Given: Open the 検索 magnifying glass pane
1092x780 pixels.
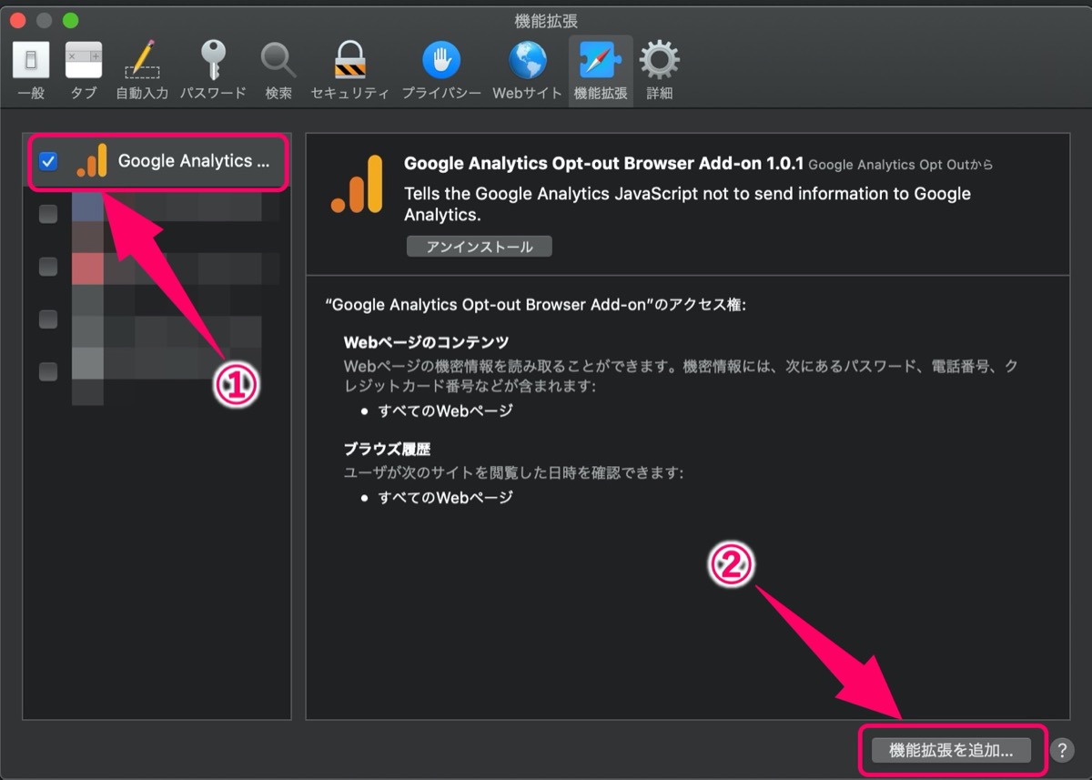Looking at the screenshot, I should coord(278,69).
